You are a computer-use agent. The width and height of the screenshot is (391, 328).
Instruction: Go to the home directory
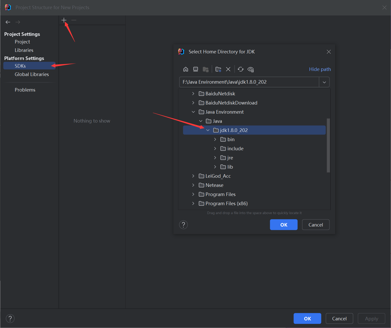click(186, 69)
